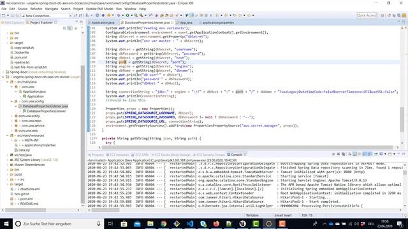Collapse com.uwe.config package
Viewport: 408px width, 229px height.
(x=11, y=101)
